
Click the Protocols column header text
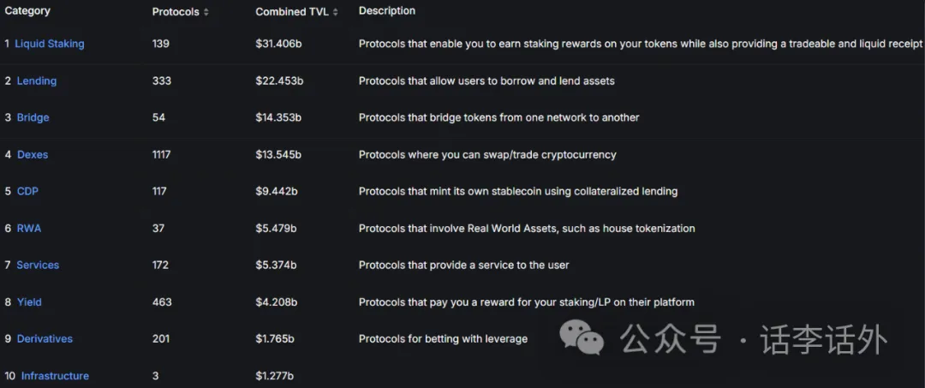pyautogui.click(x=176, y=12)
